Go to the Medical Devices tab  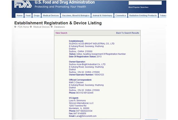click(51, 16)
